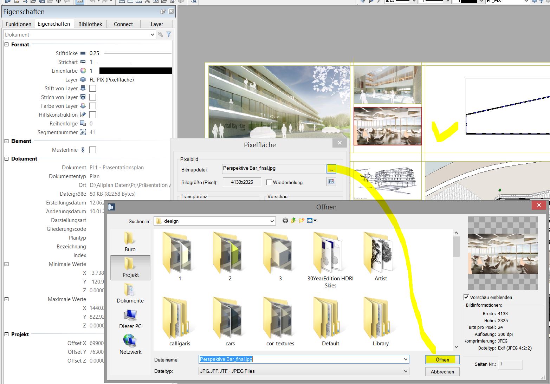The image size is (550, 384).
Task: Expand the Dateityp file type dropdown
Action: pos(406,371)
